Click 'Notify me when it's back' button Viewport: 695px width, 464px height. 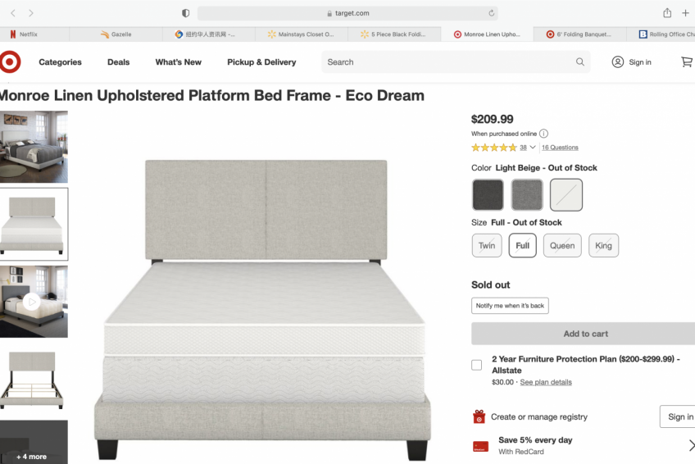[x=510, y=306]
